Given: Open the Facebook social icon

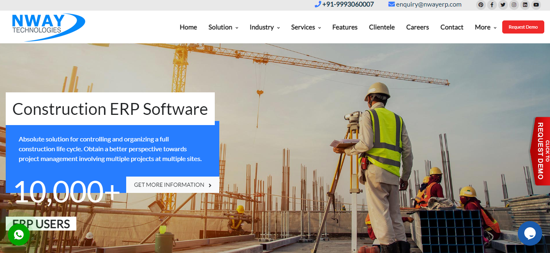Looking at the screenshot, I should click(492, 5).
